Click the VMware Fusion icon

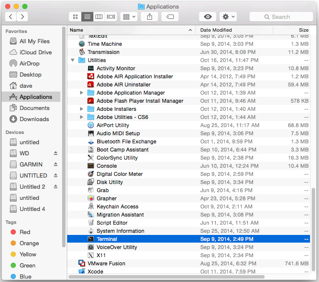click(82, 264)
